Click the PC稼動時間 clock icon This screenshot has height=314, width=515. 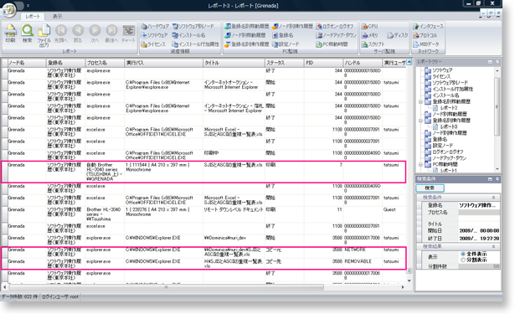point(319,44)
